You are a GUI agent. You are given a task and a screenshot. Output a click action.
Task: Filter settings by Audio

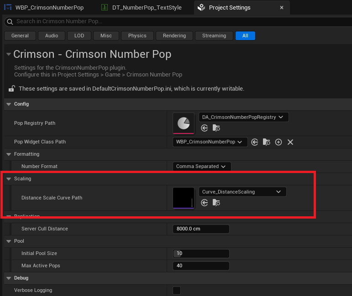pos(52,36)
